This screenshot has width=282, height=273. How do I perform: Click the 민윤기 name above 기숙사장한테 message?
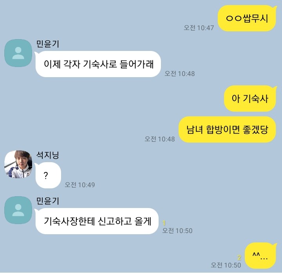pyautogui.click(x=48, y=201)
